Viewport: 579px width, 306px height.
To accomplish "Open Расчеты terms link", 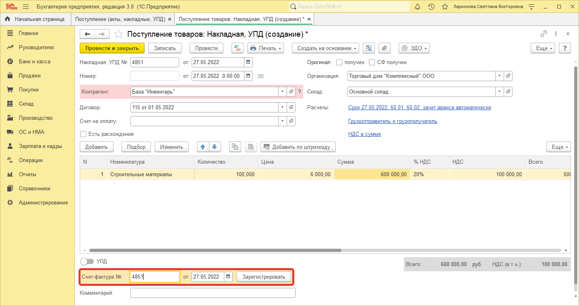I will pyautogui.click(x=420, y=108).
